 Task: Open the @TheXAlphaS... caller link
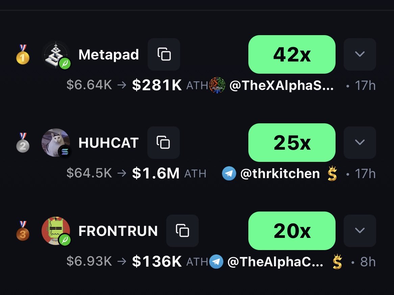pyautogui.click(x=281, y=85)
